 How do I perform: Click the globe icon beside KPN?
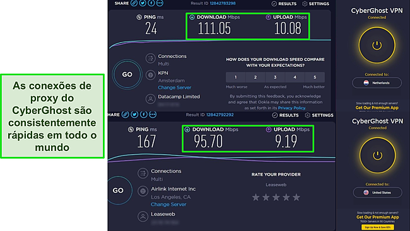point(151,75)
